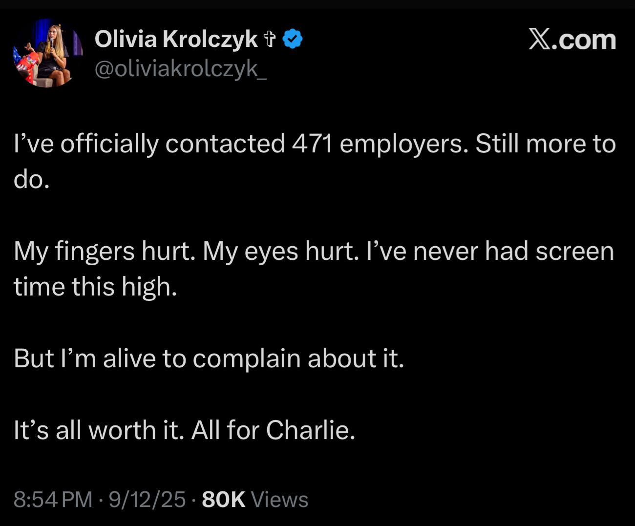
Task: Click the "Views" label
Action: pyautogui.click(x=279, y=499)
